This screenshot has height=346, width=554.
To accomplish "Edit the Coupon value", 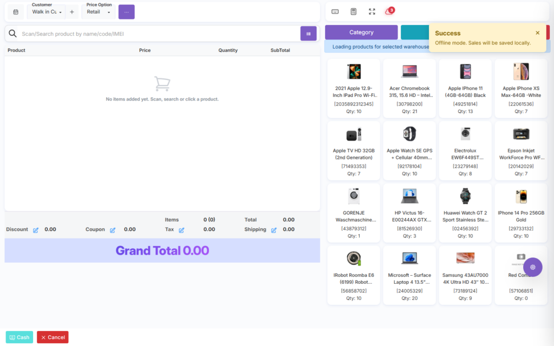I will (x=113, y=230).
